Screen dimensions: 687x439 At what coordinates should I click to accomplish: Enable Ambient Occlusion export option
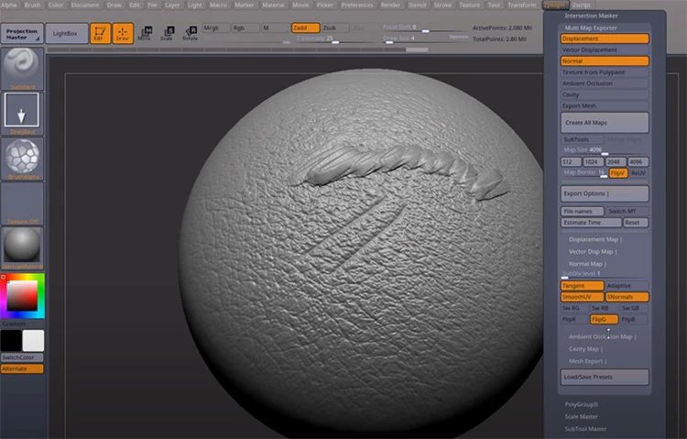(605, 83)
